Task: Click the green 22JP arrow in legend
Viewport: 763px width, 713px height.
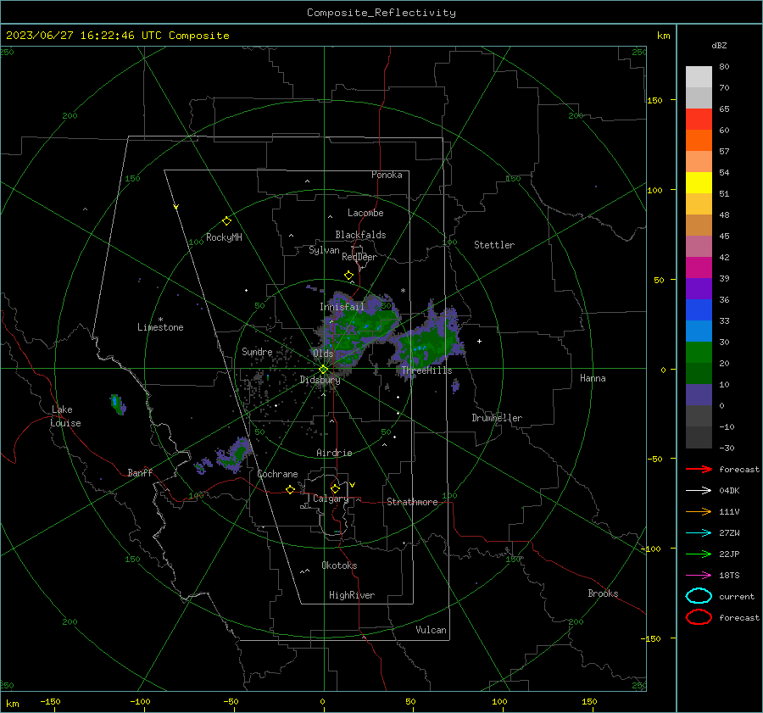Action: point(699,554)
